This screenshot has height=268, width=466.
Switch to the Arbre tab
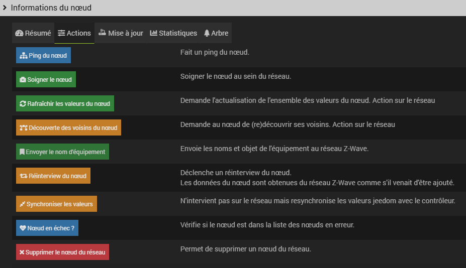(x=216, y=33)
